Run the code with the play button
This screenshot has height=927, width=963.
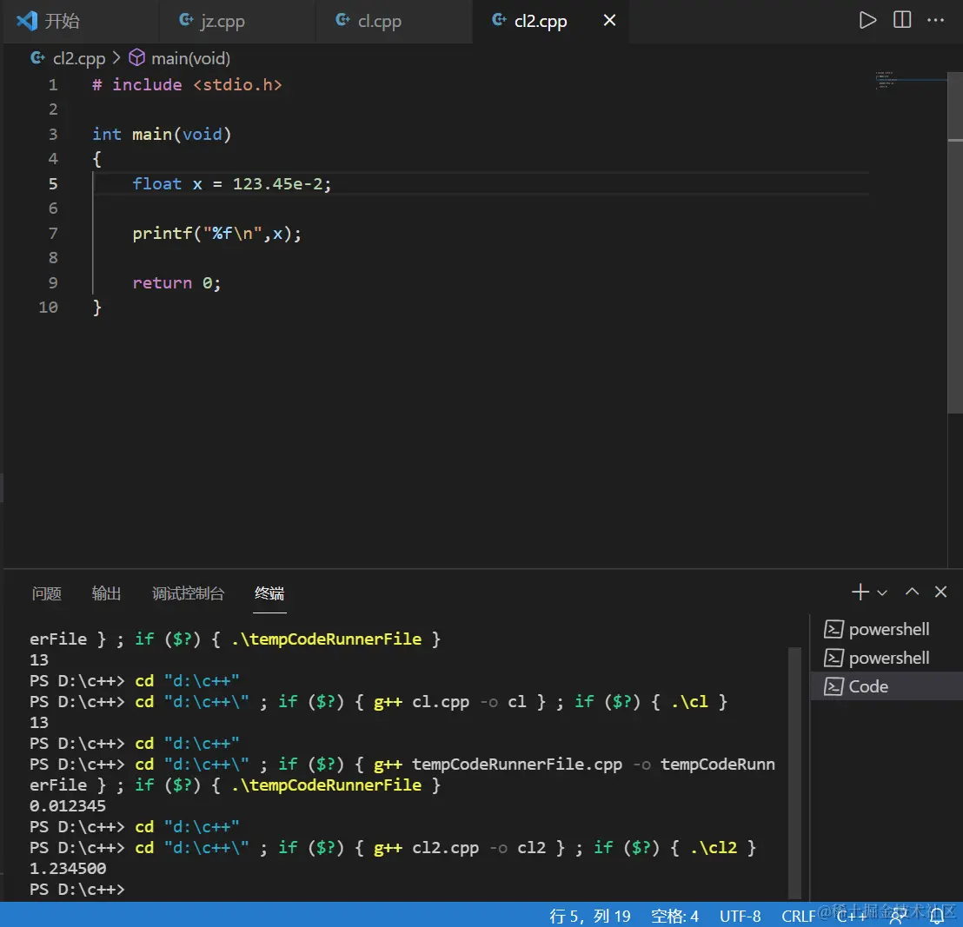pyautogui.click(x=867, y=20)
